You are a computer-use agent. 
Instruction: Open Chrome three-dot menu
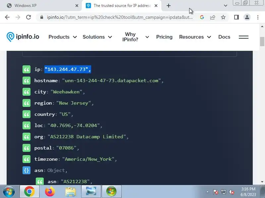(258, 17)
